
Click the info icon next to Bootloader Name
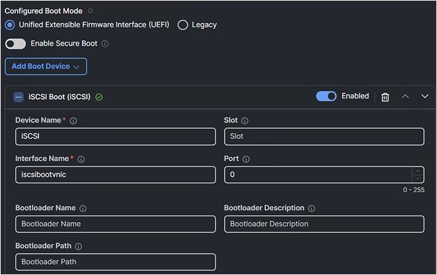tap(83, 208)
